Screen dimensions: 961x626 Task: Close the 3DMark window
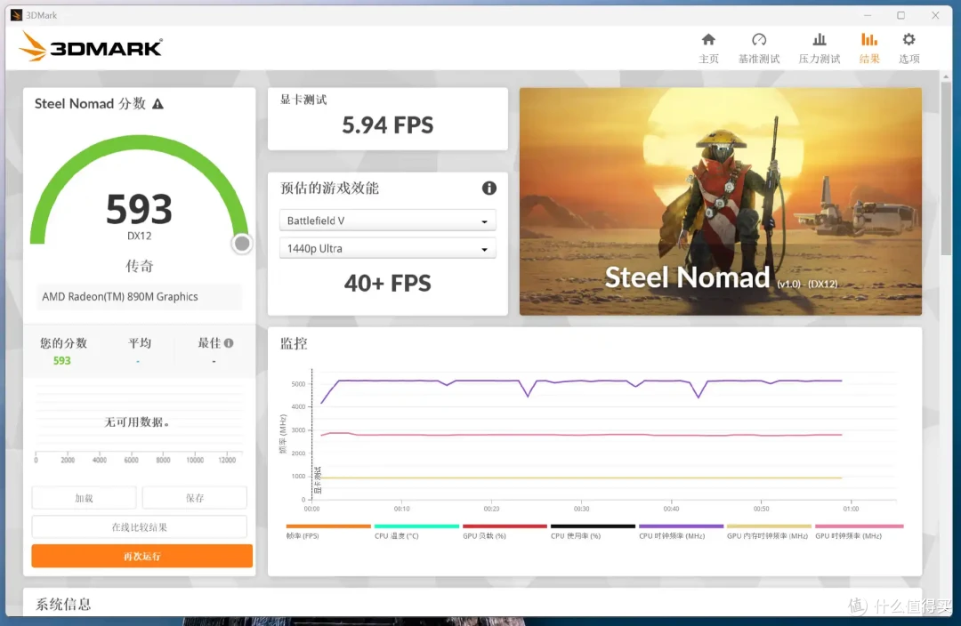[x=935, y=15]
